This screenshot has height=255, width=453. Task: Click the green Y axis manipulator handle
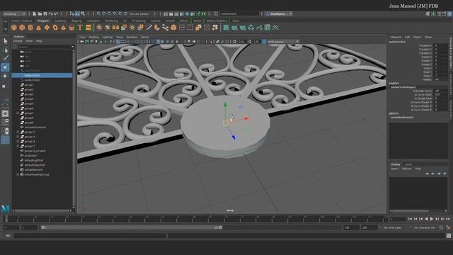(225, 105)
